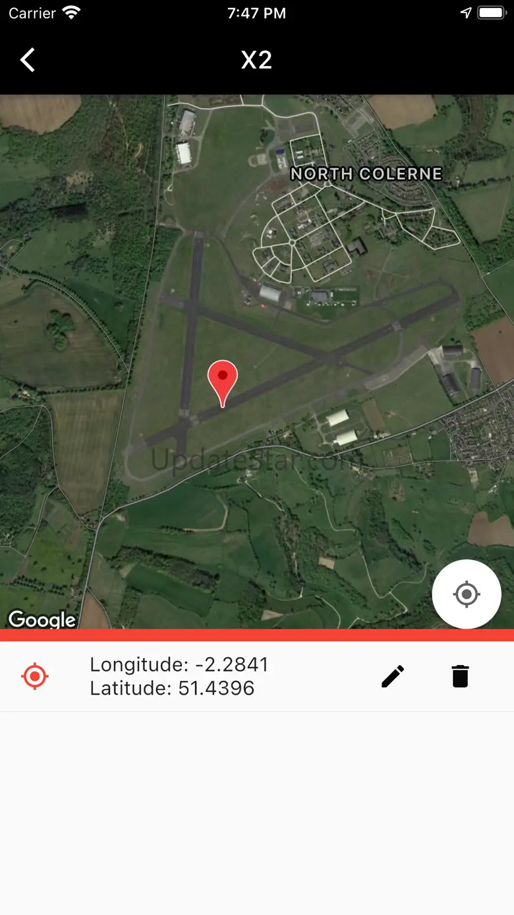The image size is (514, 915).
Task: Click the location arrow status icon
Action: 466,13
